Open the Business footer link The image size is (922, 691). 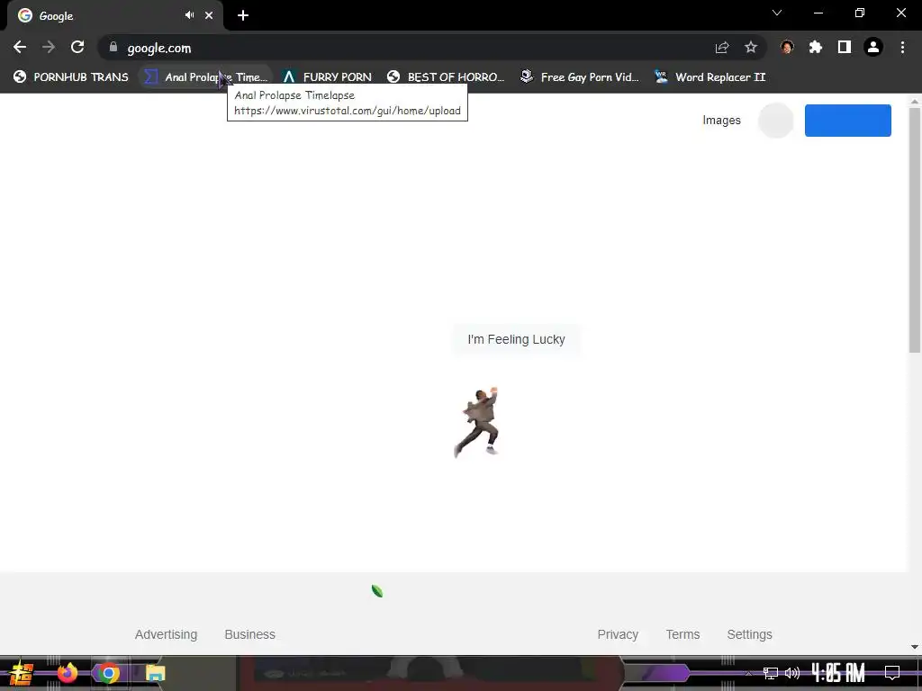click(x=250, y=634)
